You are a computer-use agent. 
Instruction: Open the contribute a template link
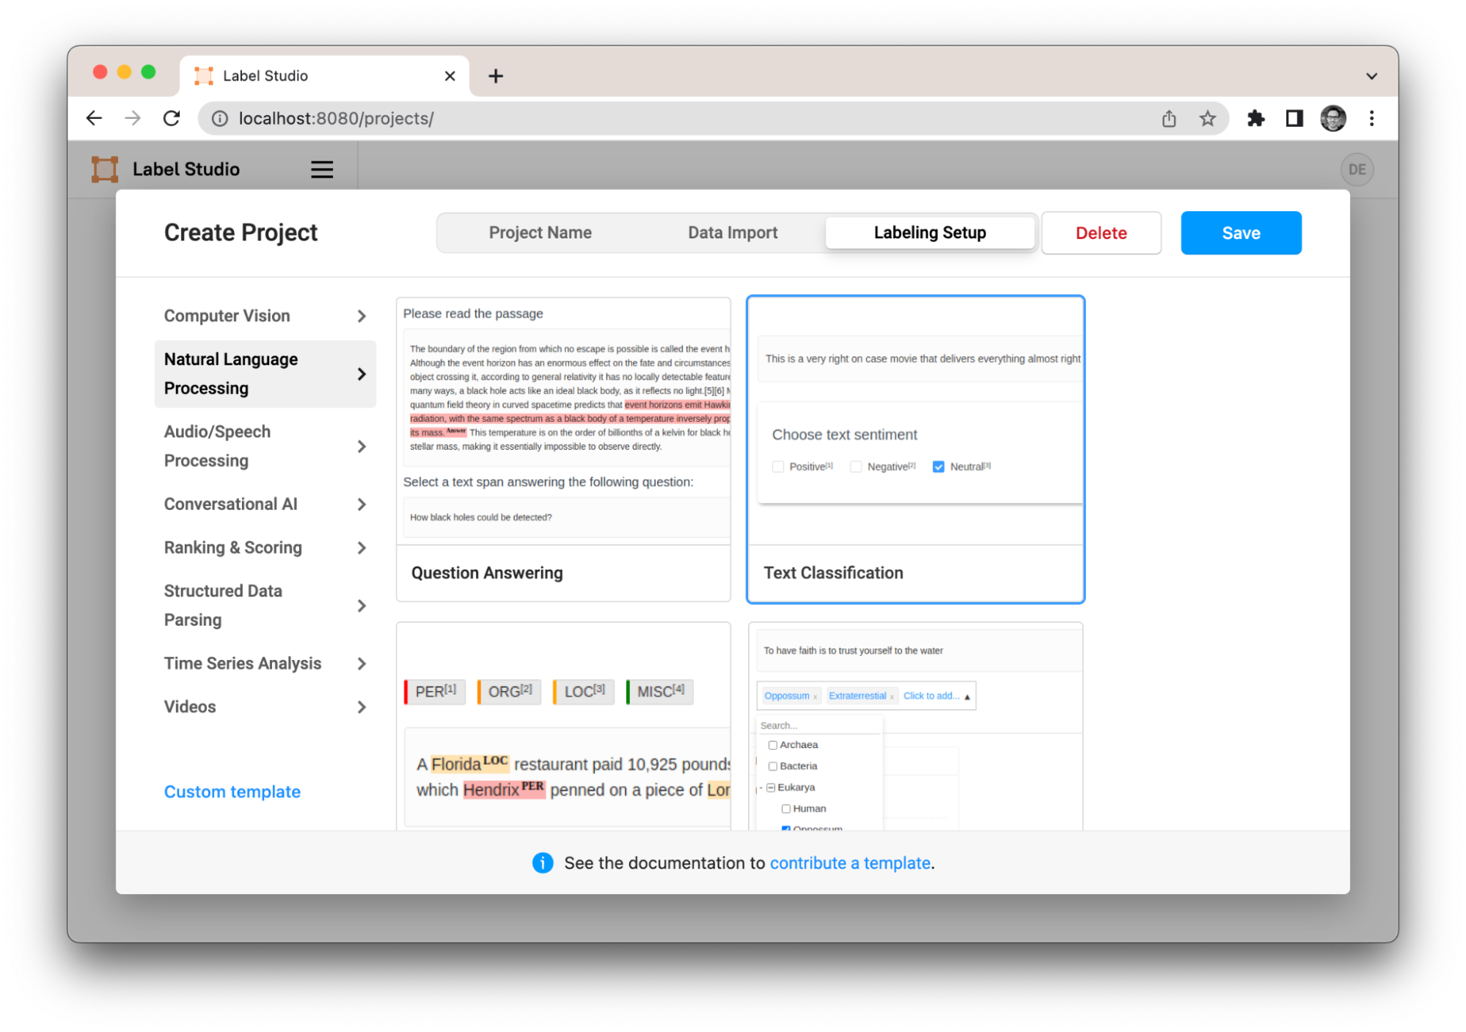point(850,863)
